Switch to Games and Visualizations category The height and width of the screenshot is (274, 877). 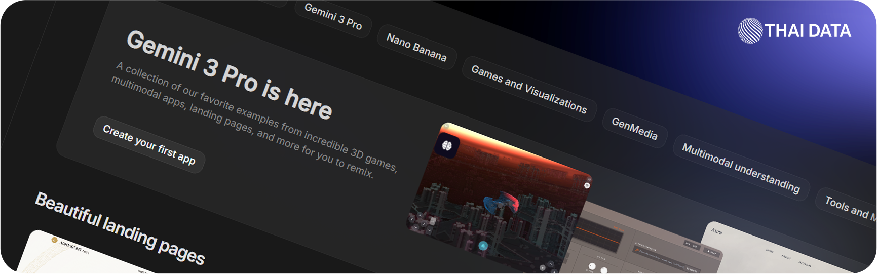pos(529,89)
